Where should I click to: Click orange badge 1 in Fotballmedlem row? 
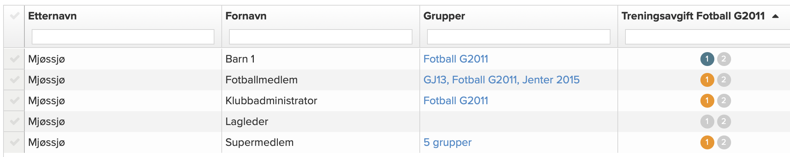[x=707, y=80]
